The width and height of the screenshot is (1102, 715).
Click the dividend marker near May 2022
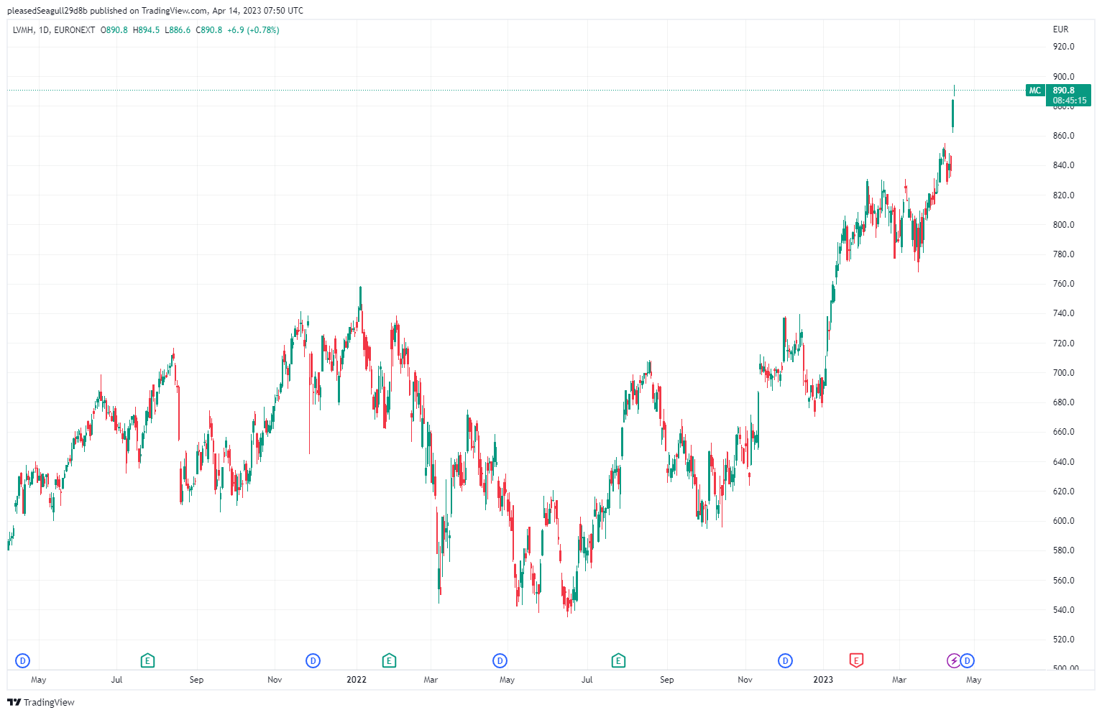click(x=500, y=660)
